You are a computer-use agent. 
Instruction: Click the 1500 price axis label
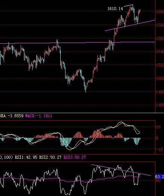[160, 78]
